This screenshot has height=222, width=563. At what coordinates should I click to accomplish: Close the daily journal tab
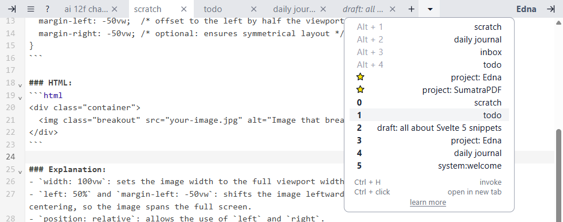323,9
